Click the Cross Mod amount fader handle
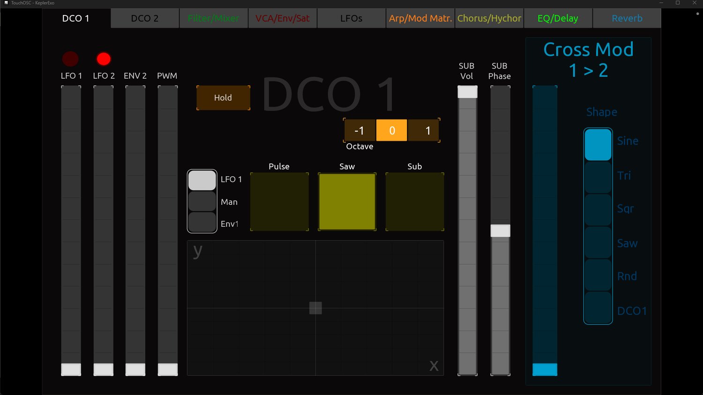Screen dimensions: 703x395 (545, 370)
